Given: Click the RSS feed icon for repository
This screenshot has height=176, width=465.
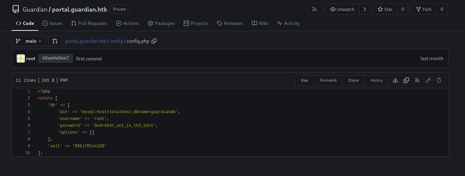Looking at the screenshot, I should tap(314, 9).
